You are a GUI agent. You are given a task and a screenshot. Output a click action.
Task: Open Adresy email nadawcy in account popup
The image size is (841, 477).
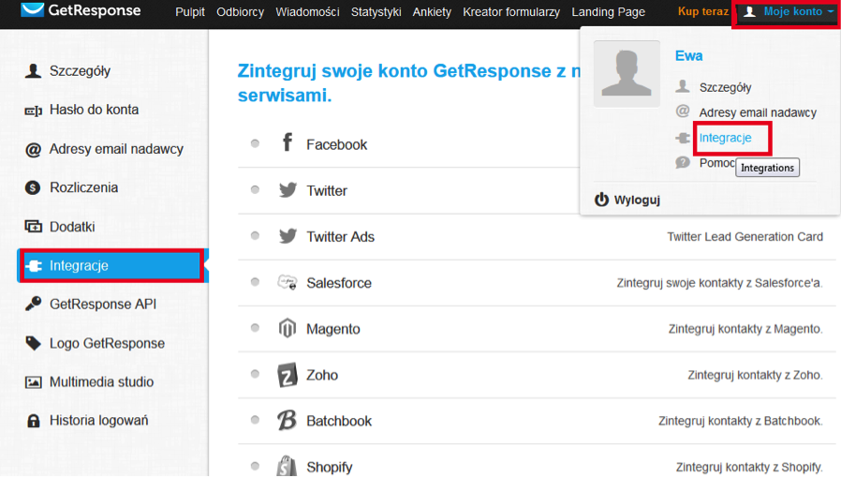[758, 112]
